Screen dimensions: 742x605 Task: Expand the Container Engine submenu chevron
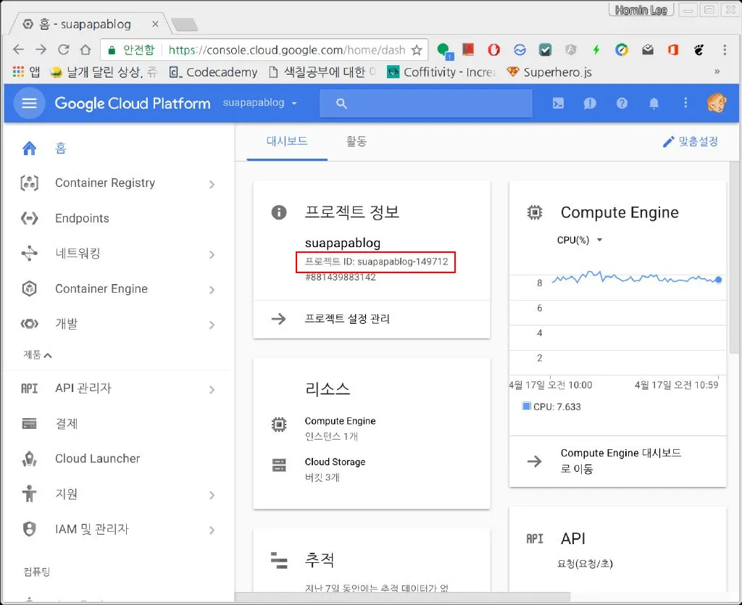(x=212, y=290)
